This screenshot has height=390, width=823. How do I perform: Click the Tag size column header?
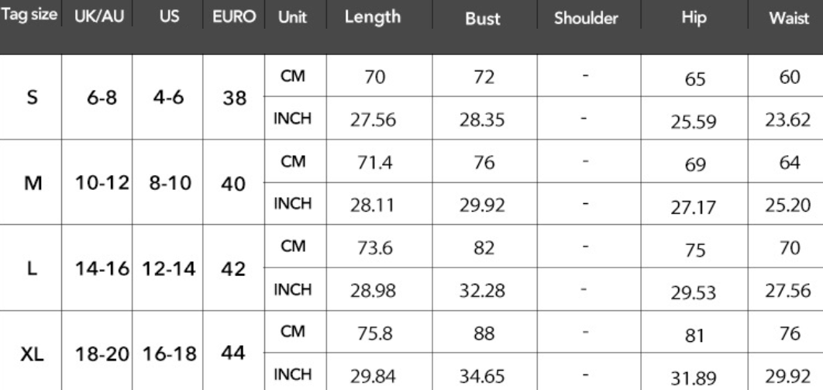click(x=29, y=15)
